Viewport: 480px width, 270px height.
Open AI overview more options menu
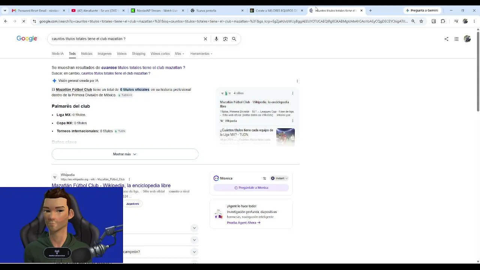pyautogui.click(x=297, y=81)
